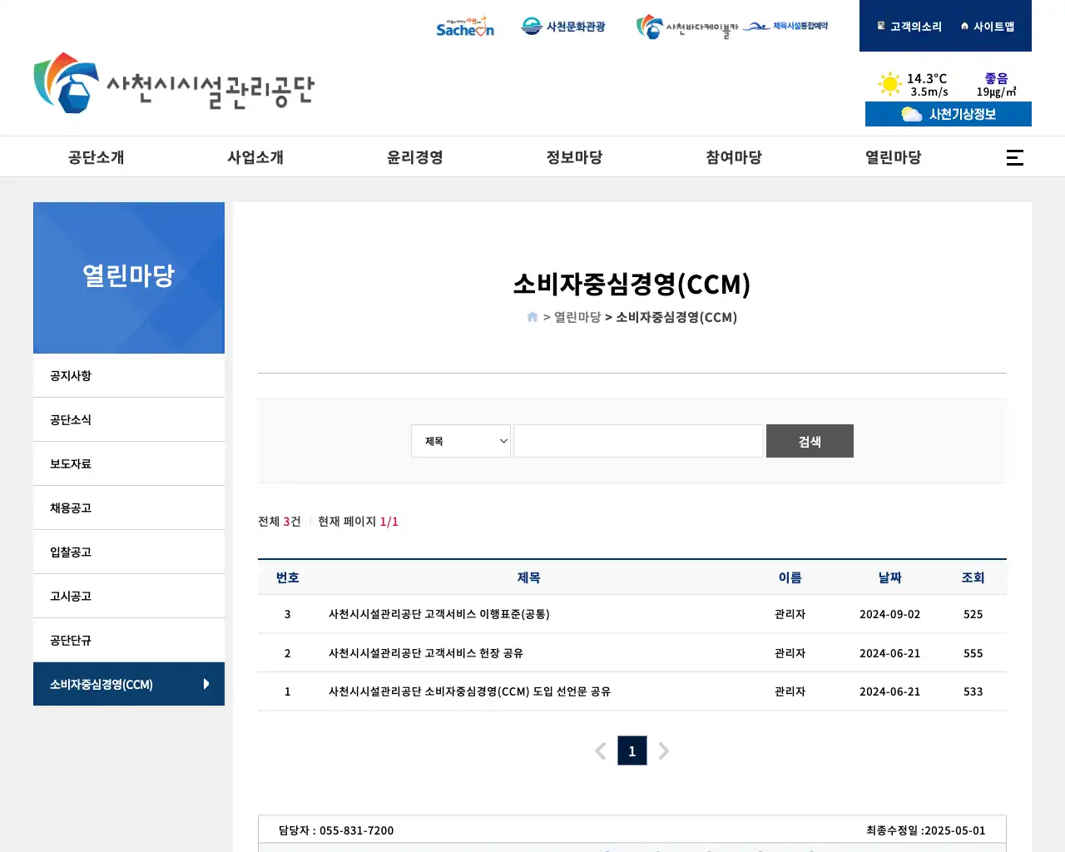Click the 좋음 air quality label

pyautogui.click(x=997, y=78)
